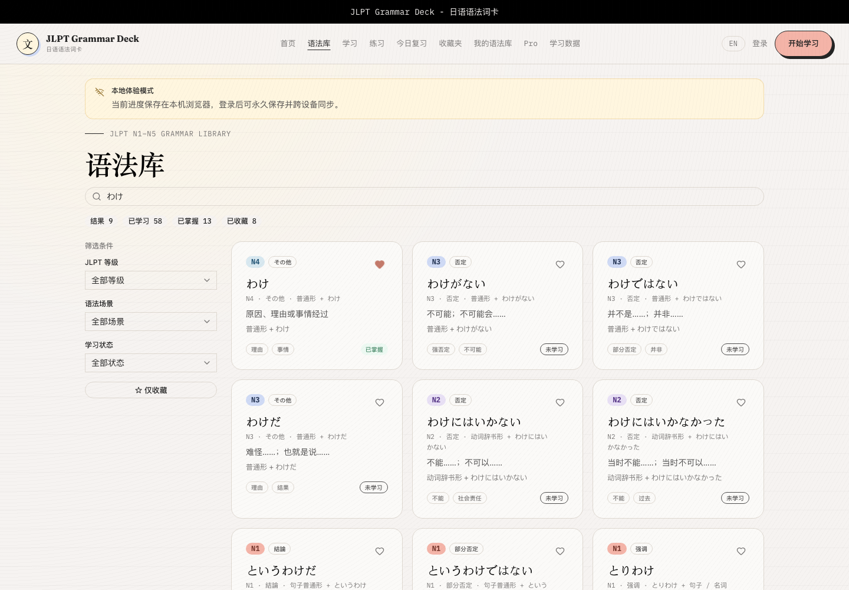Click the 并非 tag
849x590 pixels.
pos(656,349)
